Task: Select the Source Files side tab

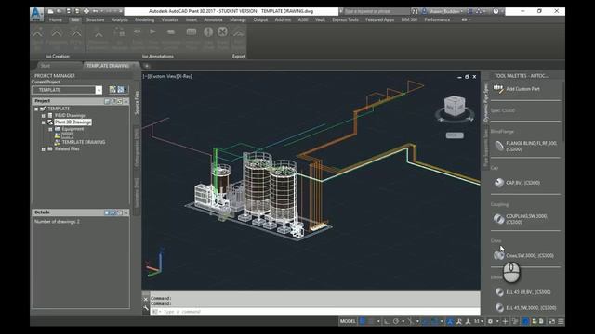Action: 137,102
